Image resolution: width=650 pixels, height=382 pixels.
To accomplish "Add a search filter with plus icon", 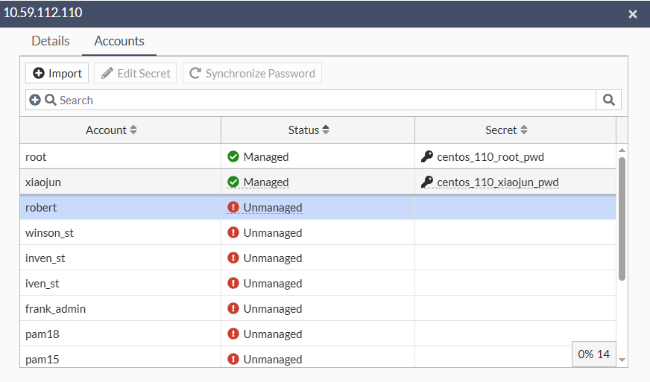I will point(35,100).
